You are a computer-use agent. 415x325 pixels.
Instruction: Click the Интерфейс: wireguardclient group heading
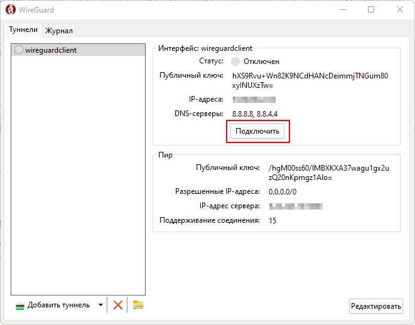click(205, 48)
